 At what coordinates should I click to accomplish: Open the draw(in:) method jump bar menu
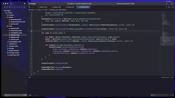[x=63, y=10]
